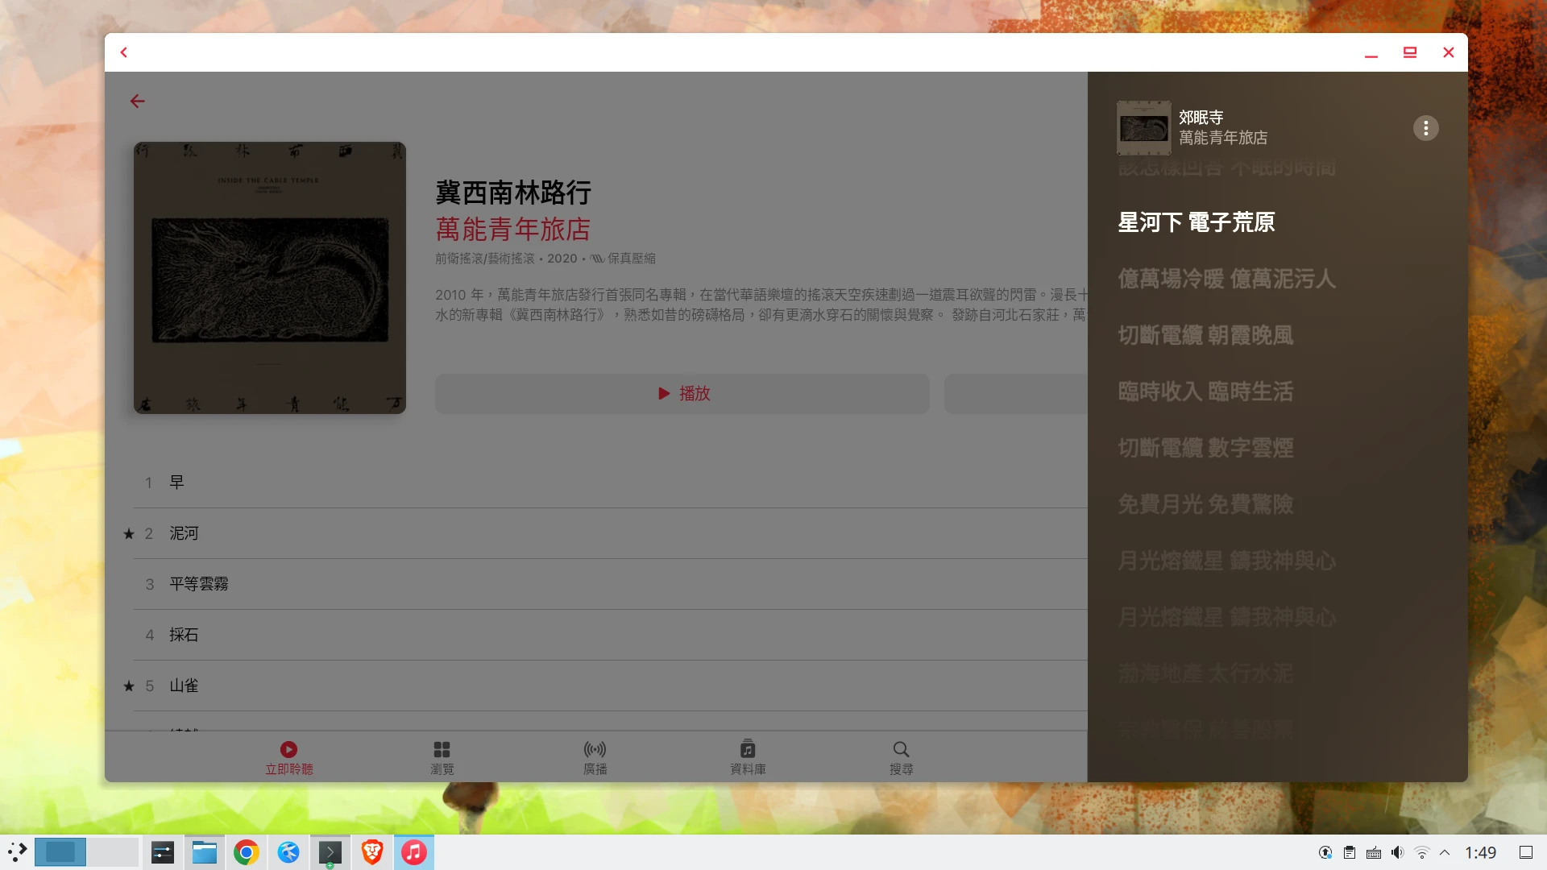The image size is (1547, 870).
Task: Open the 資料庫 library tab
Action: (x=748, y=758)
